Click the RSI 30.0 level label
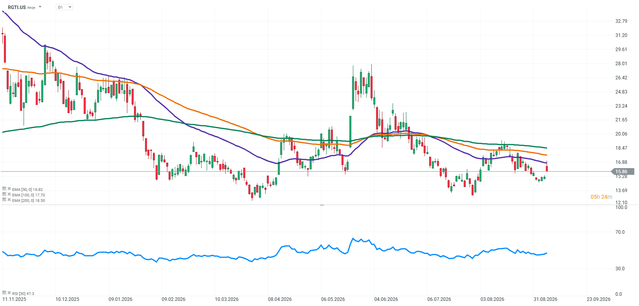The height and width of the screenshot is (306, 639). click(x=620, y=269)
